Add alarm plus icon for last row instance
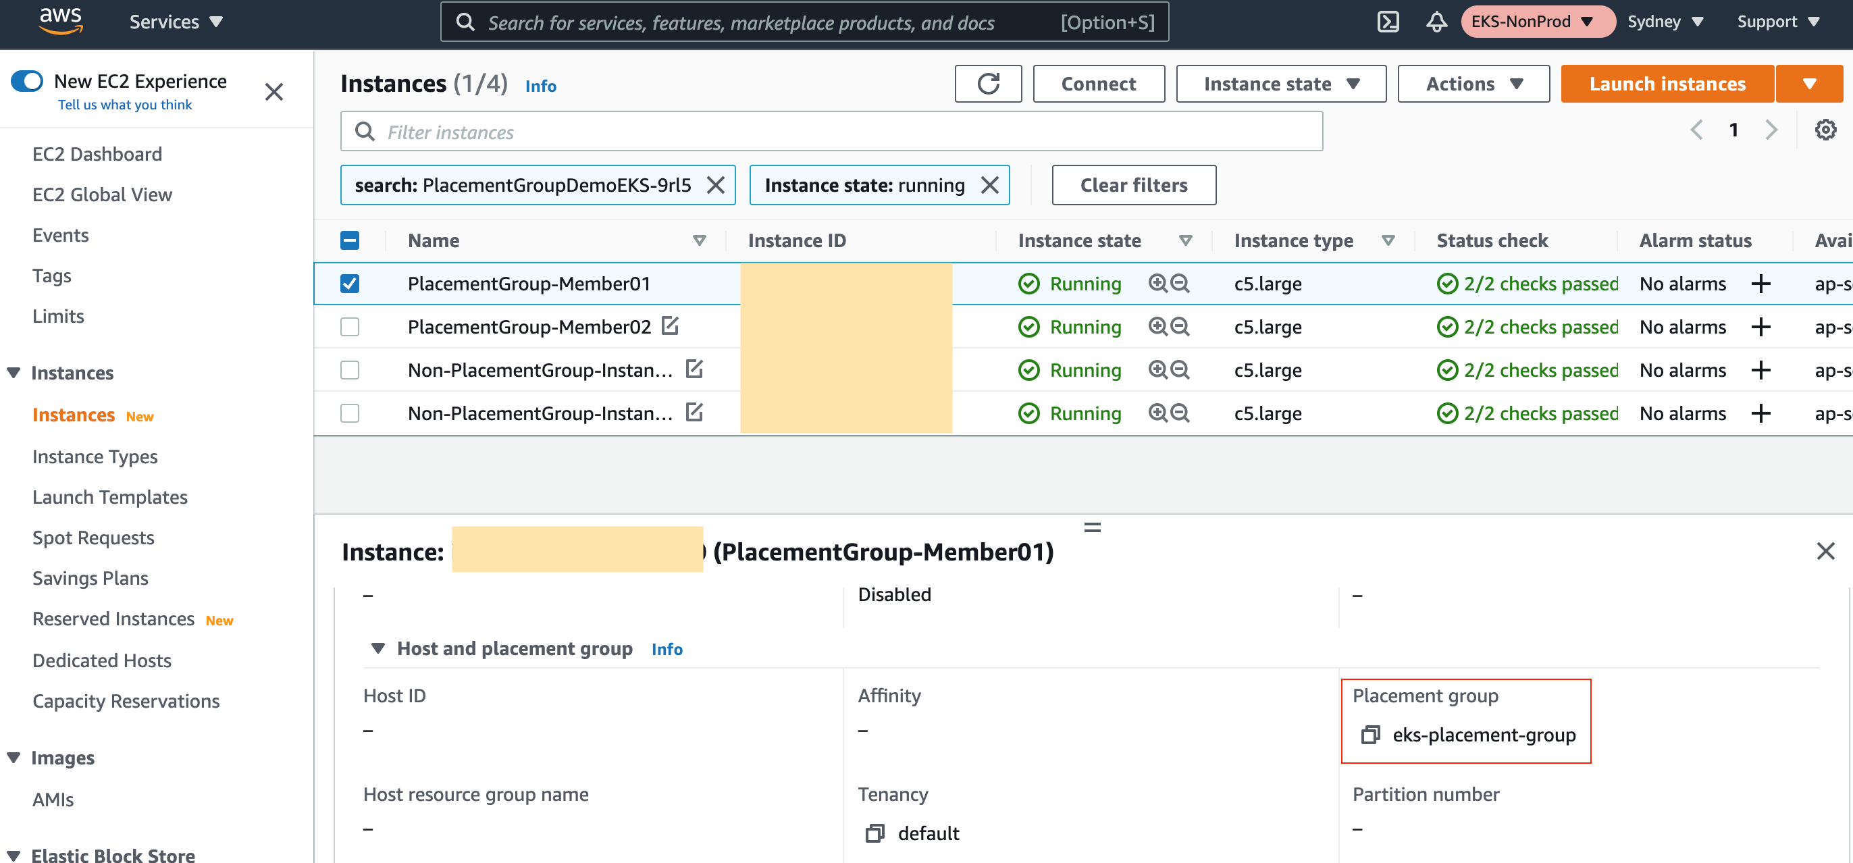This screenshot has width=1853, height=863. (x=1760, y=413)
